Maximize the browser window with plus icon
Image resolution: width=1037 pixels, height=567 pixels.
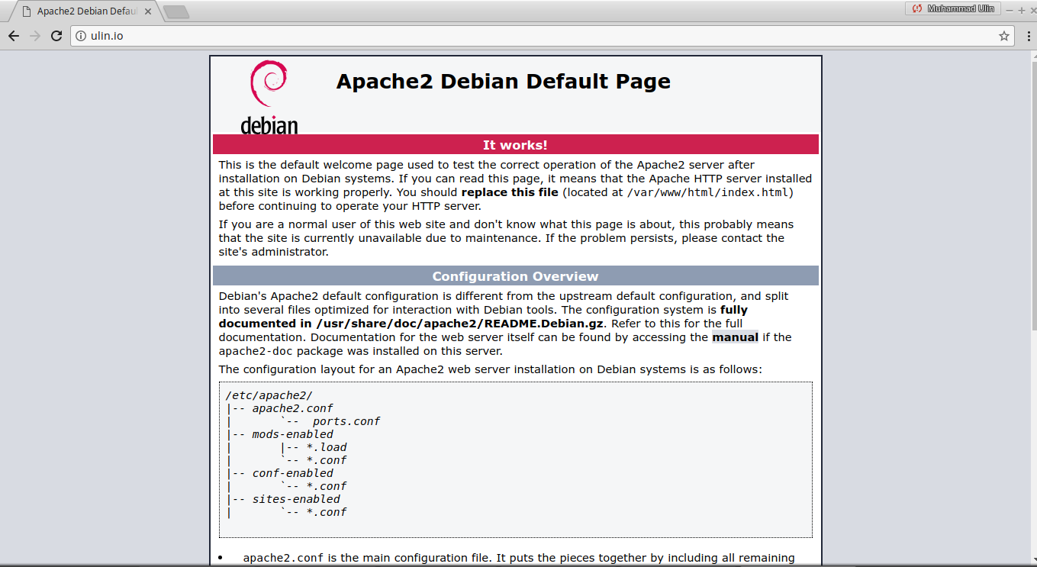point(1021,10)
